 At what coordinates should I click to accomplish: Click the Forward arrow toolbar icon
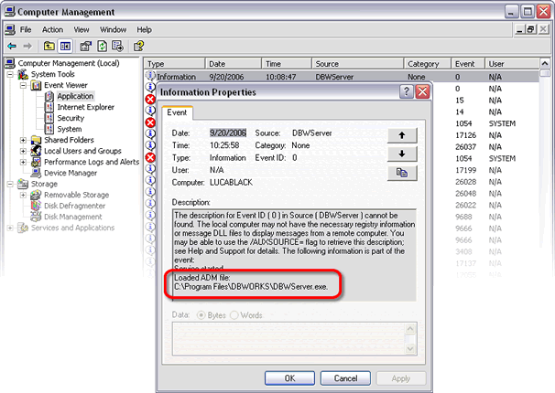point(27,46)
